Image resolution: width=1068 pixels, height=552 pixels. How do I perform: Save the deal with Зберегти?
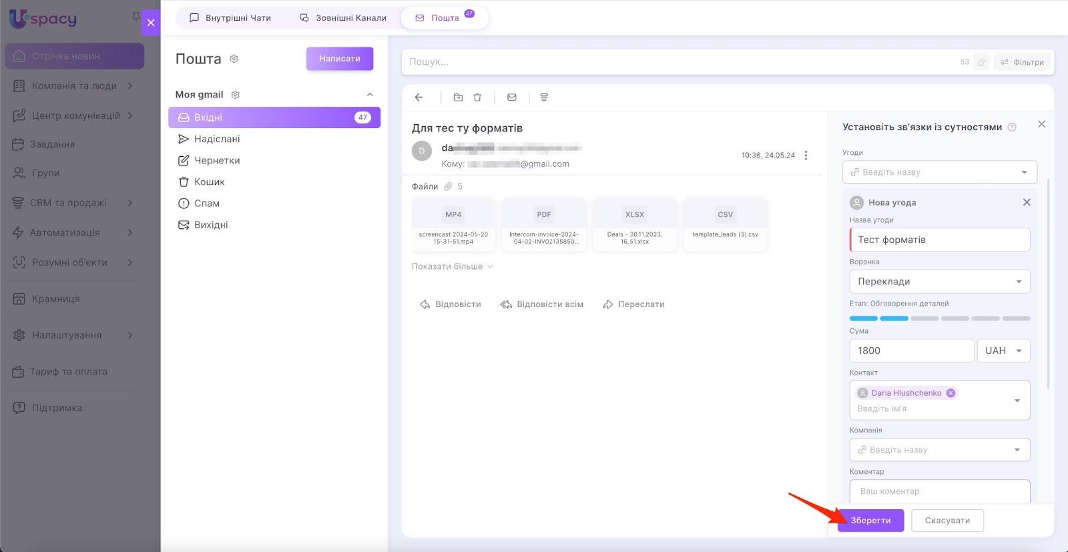click(x=870, y=521)
